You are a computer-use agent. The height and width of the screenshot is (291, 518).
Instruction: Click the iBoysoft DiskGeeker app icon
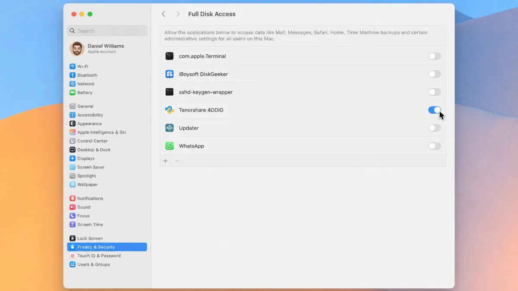[170, 74]
